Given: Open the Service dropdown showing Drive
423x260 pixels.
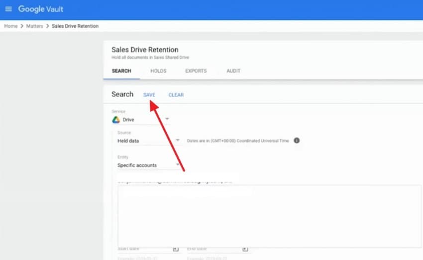Looking at the screenshot, I should coord(141,120).
